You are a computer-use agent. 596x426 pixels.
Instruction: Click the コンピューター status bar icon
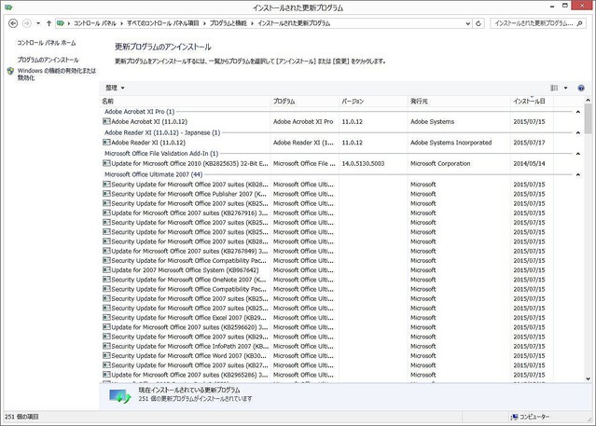[x=515, y=417]
